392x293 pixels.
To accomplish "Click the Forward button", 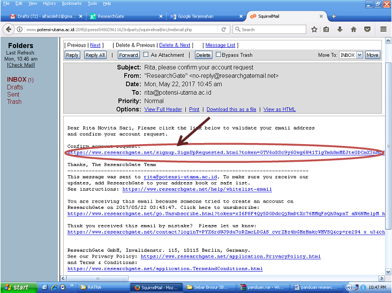I will tap(128, 55).
